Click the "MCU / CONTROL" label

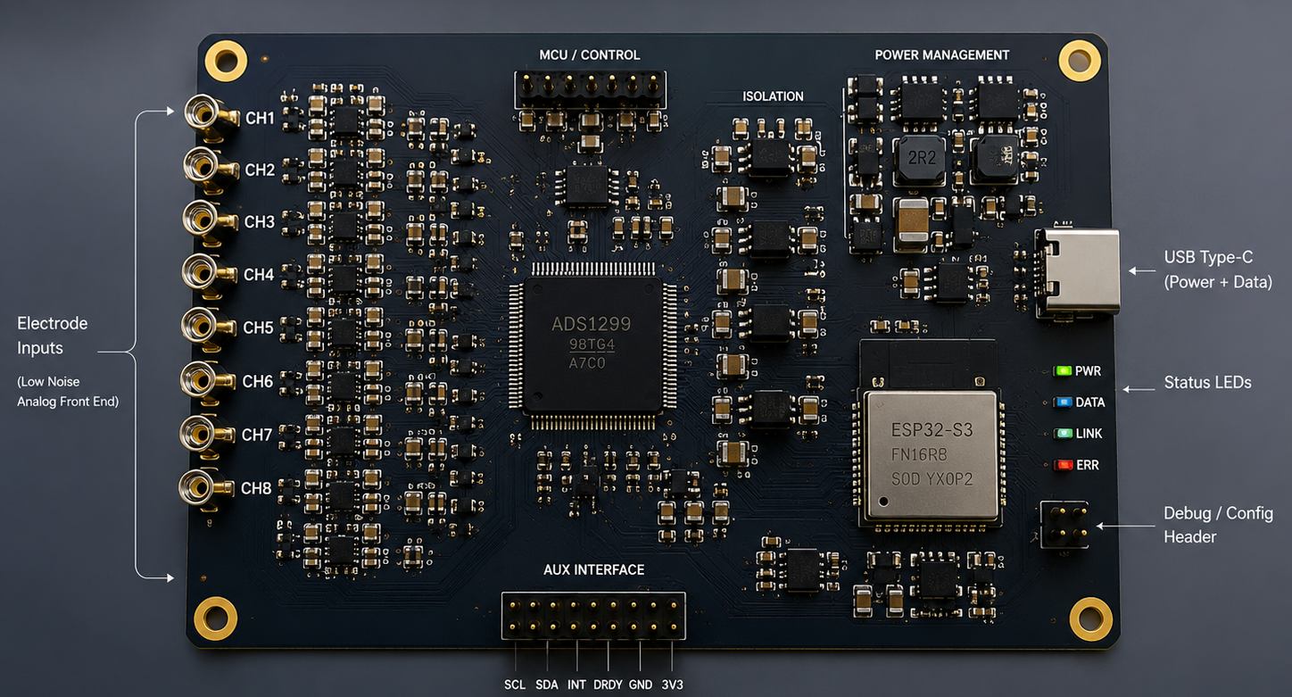pyautogui.click(x=590, y=55)
